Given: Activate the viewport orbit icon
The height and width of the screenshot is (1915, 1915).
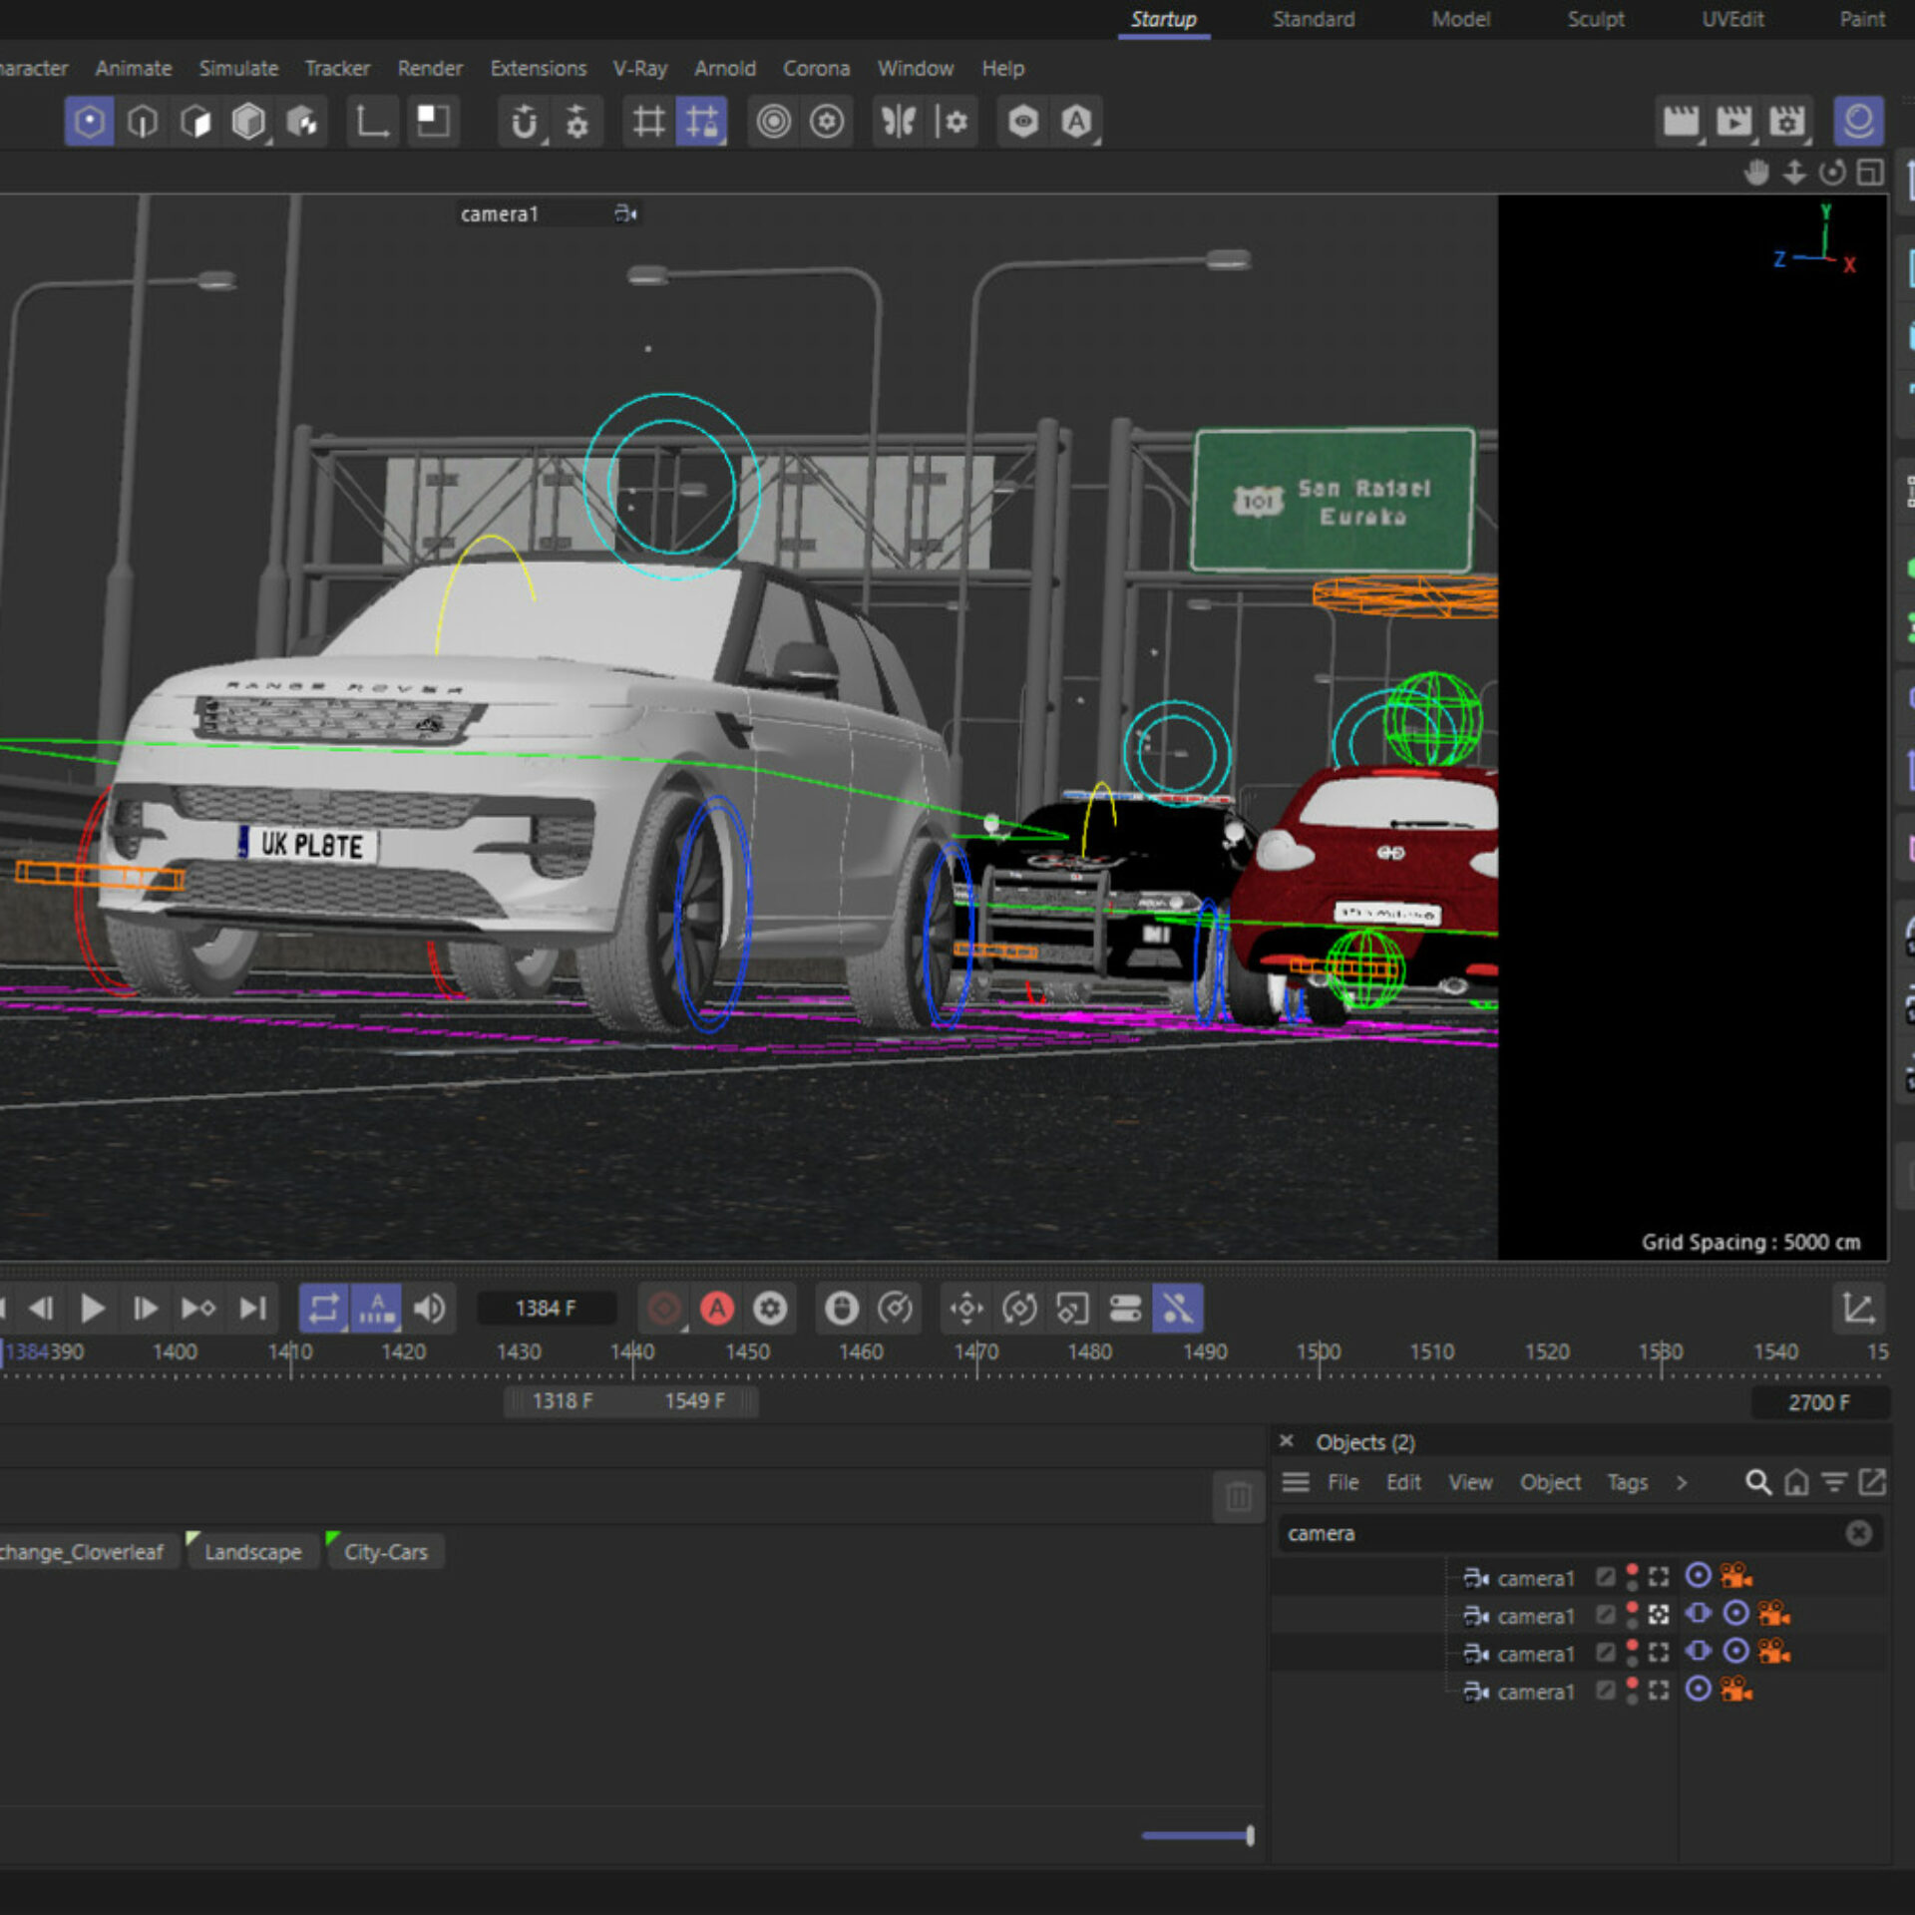Looking at the screenshot, I should [x=1832, y=173].
